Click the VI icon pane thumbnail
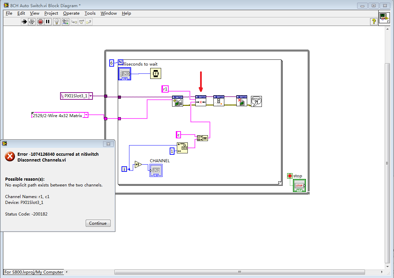This screenshot has width=394, height=278. 384,18
